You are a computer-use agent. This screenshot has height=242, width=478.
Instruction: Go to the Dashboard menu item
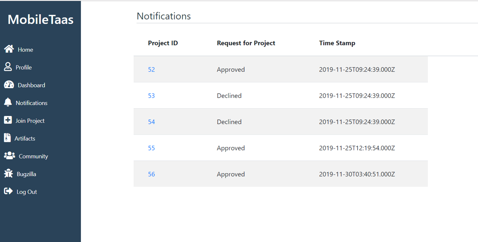click(x=31, y=85)
